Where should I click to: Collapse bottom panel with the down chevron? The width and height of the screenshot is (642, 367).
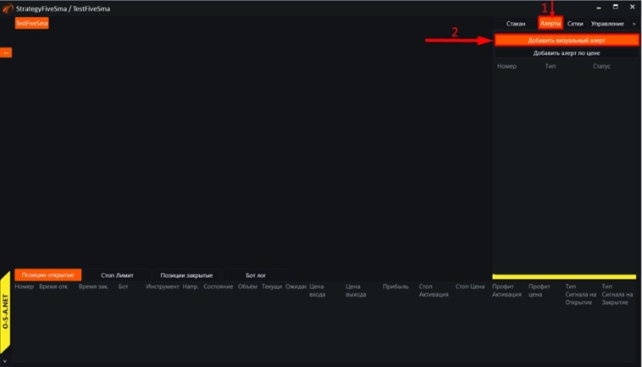coord(5,361)
